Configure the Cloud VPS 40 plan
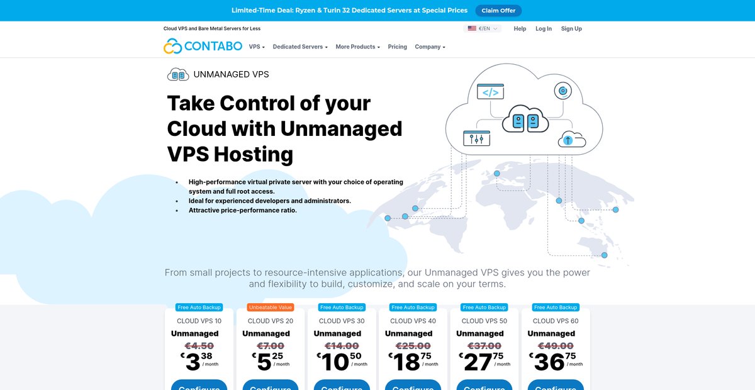The width and height of the screenshot is (755, 390). (413, 385)
